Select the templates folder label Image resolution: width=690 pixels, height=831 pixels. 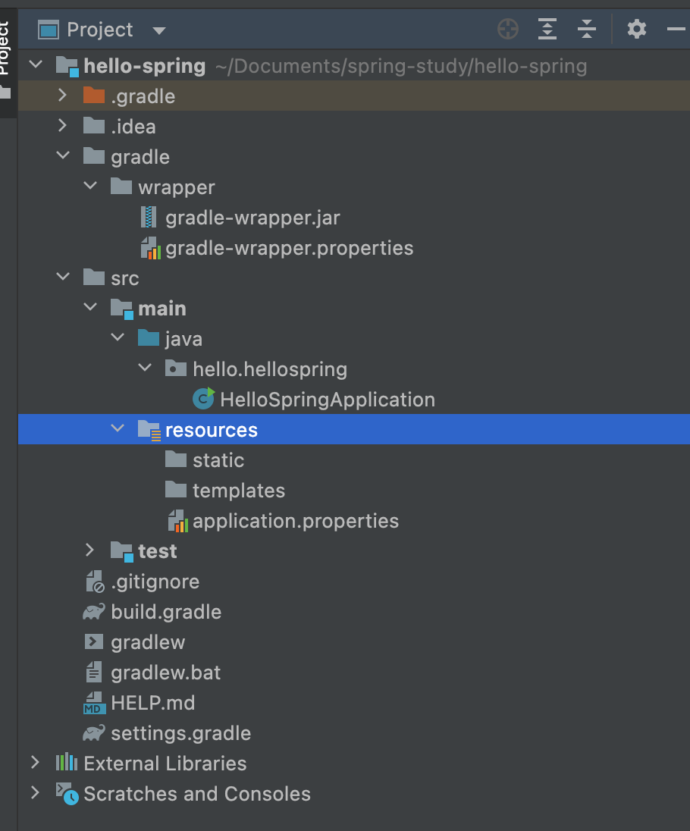point(239,491)
